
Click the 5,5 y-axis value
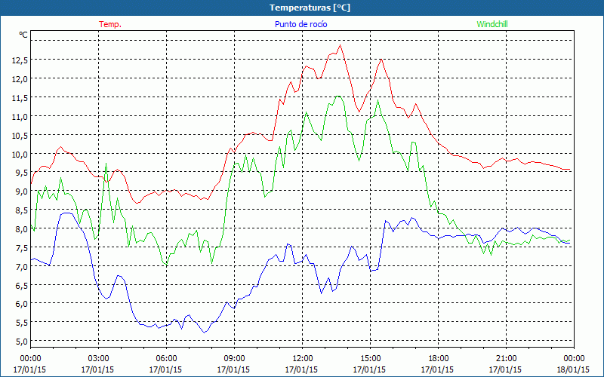click(x=21, y=323)
